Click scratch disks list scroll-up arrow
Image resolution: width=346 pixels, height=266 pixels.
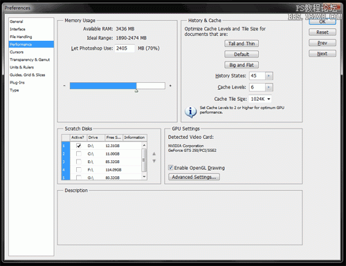144,145
